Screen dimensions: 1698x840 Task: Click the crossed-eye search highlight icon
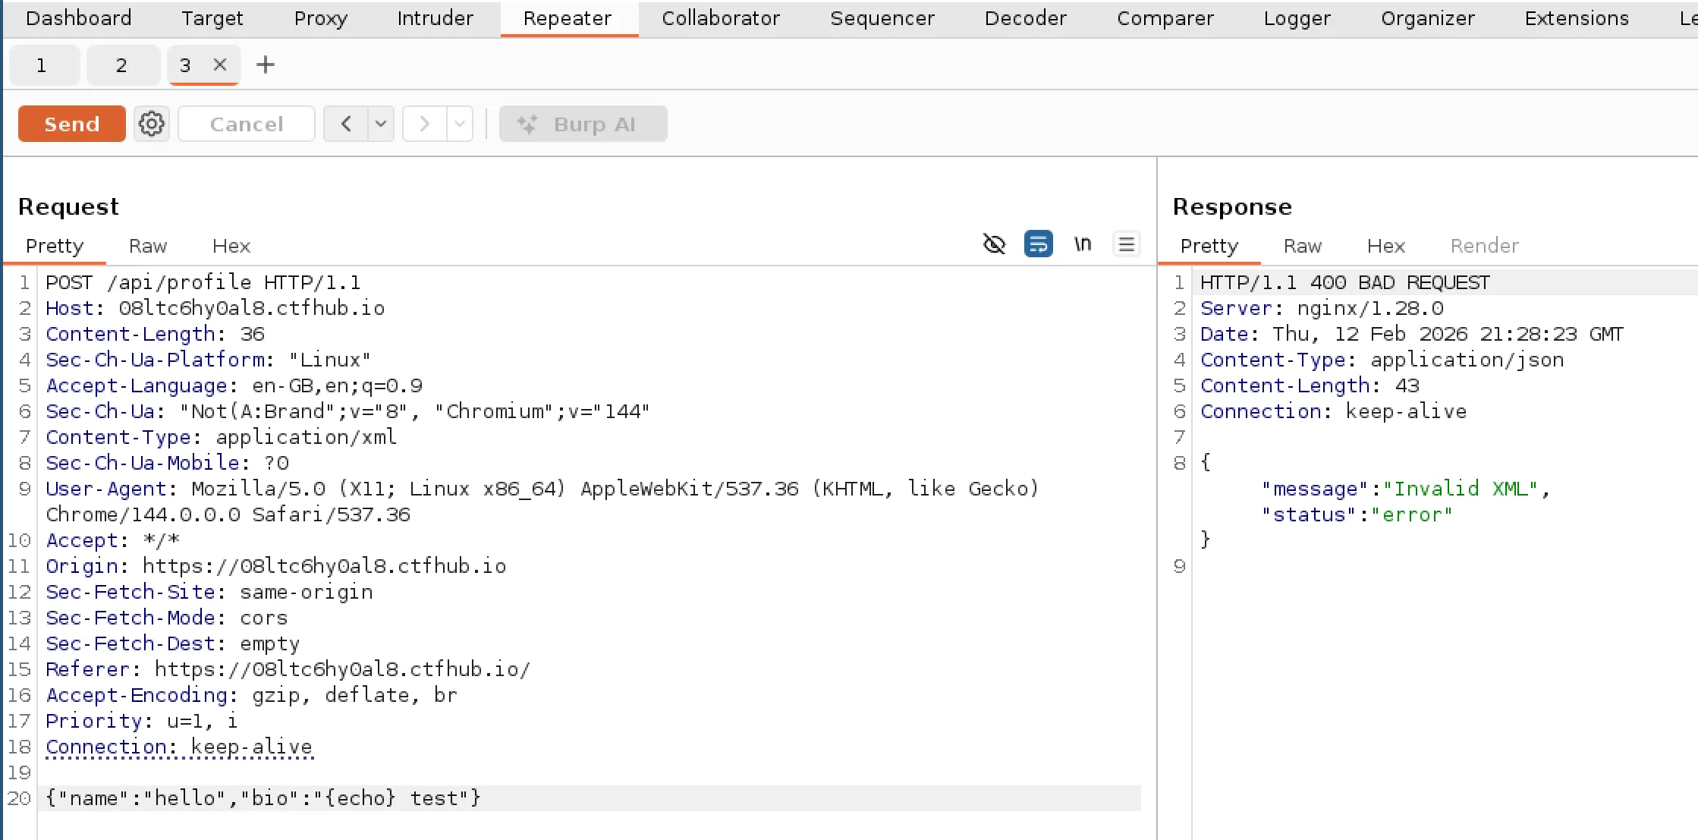point(994,244)
